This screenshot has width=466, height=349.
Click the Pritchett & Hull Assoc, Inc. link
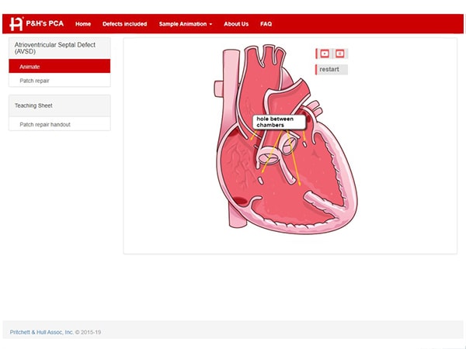point(42,332)
